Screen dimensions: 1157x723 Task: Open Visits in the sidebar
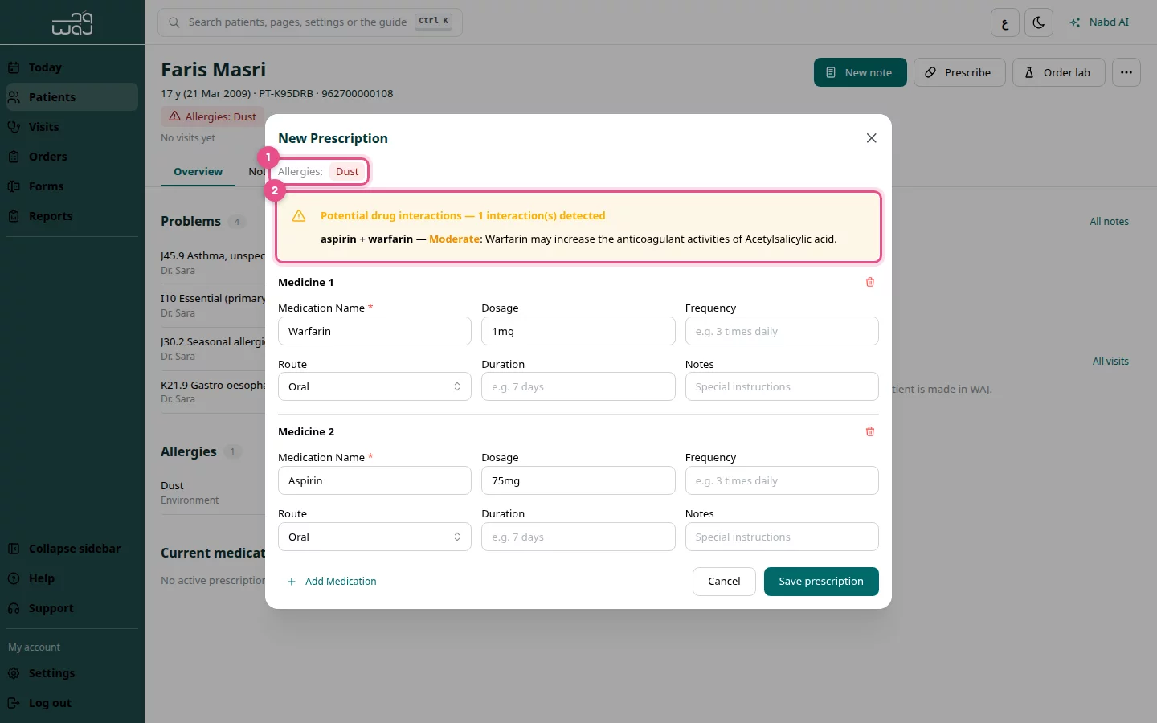click(x=72, y=127)
